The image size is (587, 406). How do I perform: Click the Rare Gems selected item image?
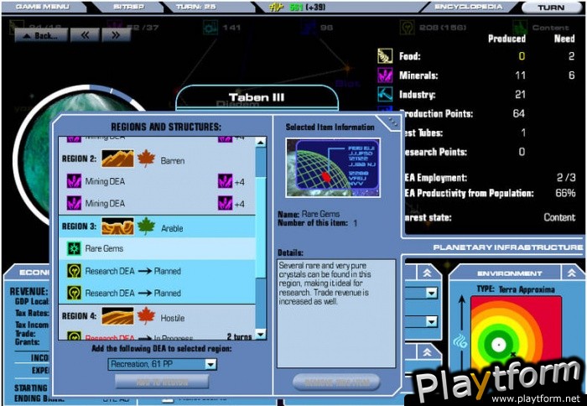333,168
